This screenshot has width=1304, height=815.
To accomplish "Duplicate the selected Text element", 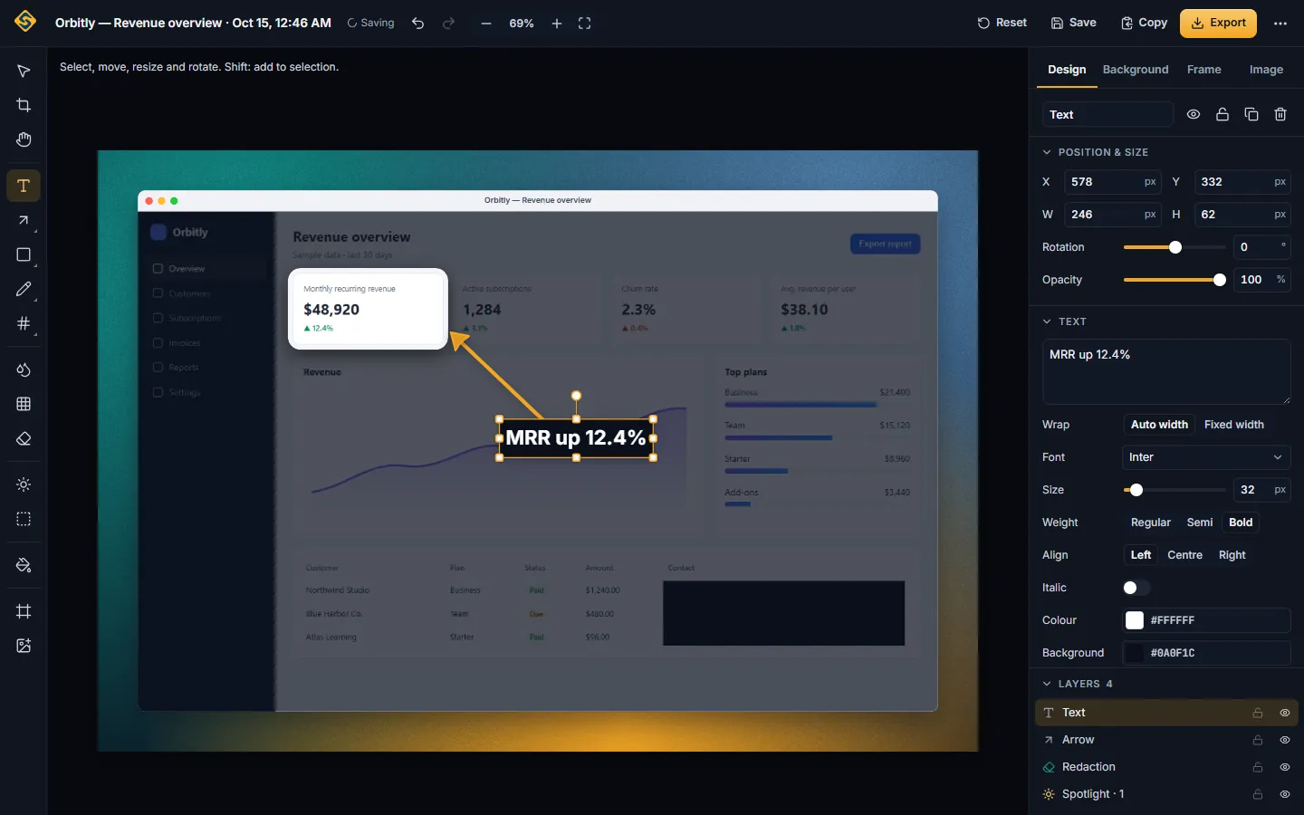I will tap(1251, 114).
